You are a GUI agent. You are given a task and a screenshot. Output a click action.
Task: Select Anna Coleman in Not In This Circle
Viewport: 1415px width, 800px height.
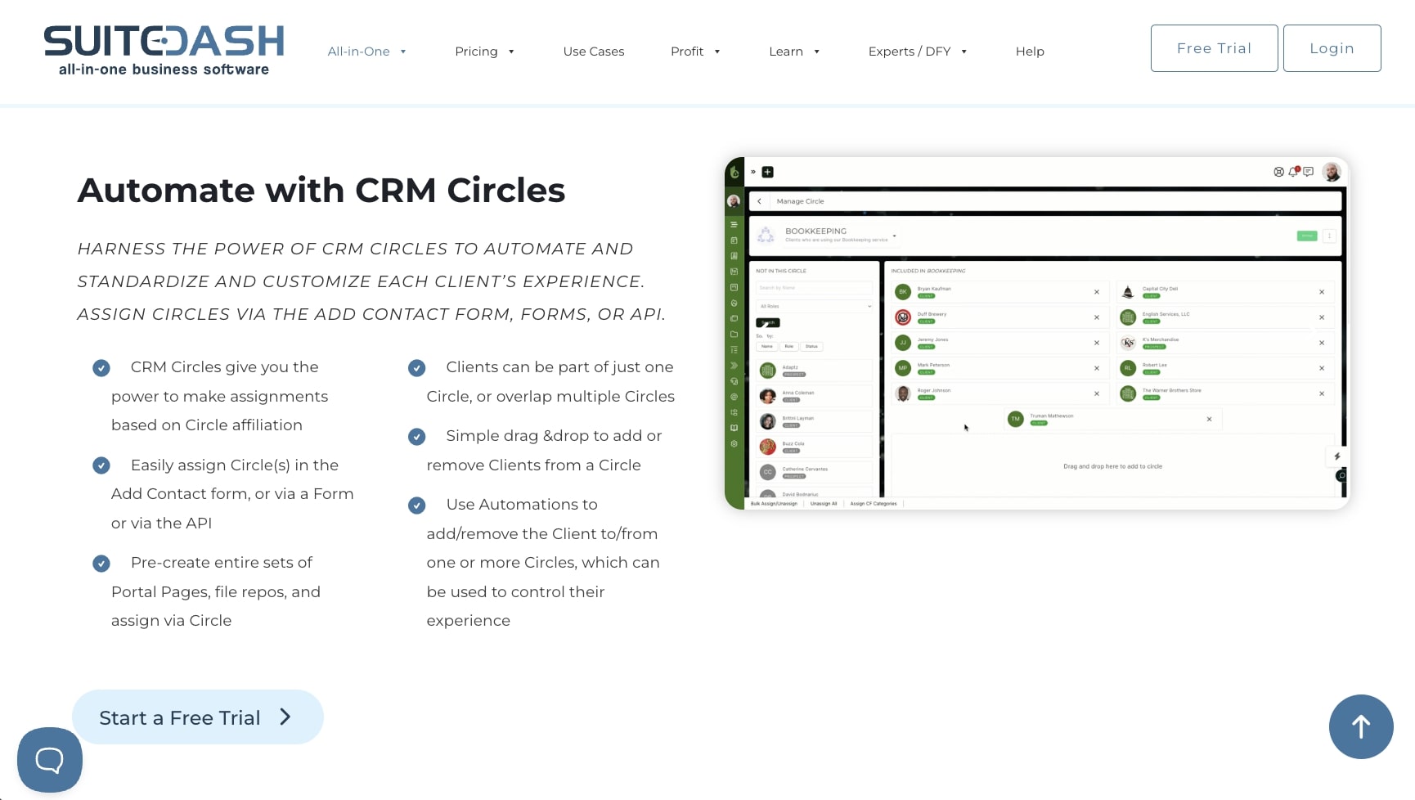[x=815, y=396]
